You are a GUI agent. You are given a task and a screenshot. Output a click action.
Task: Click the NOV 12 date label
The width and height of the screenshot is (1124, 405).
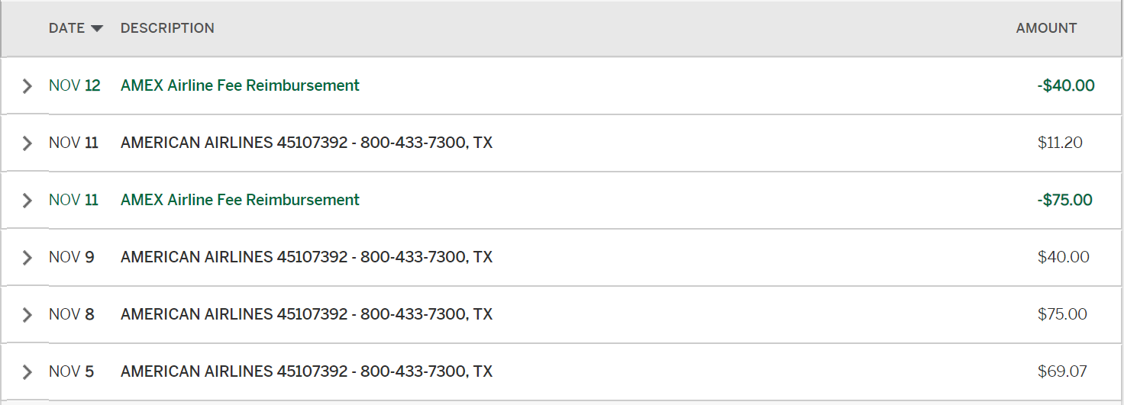tap(74, 85)
